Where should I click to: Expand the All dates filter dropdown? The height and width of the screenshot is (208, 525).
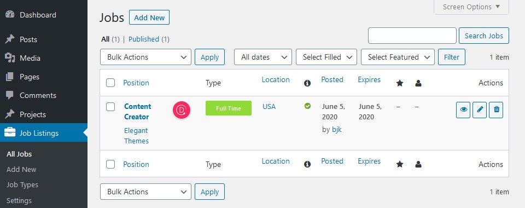coord(263,57)
